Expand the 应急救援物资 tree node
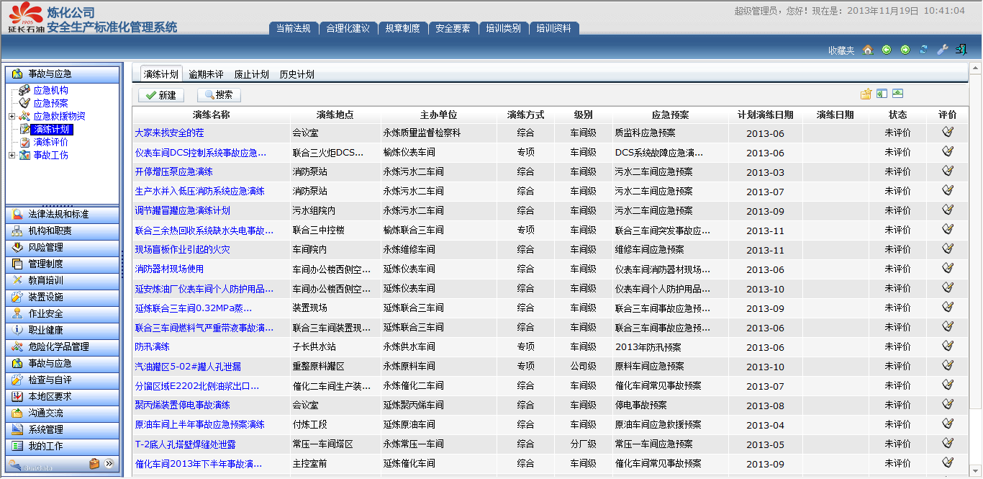Image resolution: width=983 pixels, height=479 pixels. 12,116
